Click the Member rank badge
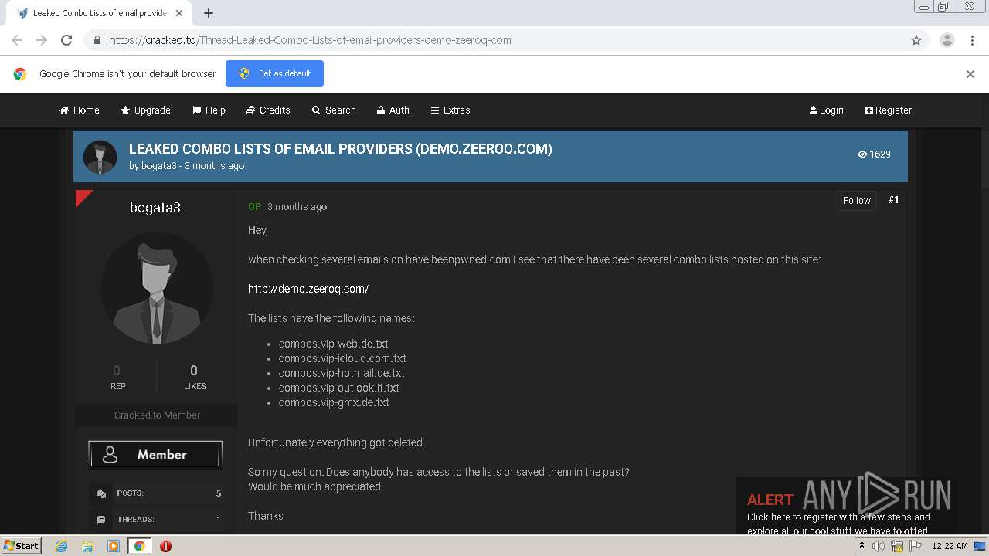This screenshot has width=989, height=556. (155, 454)
